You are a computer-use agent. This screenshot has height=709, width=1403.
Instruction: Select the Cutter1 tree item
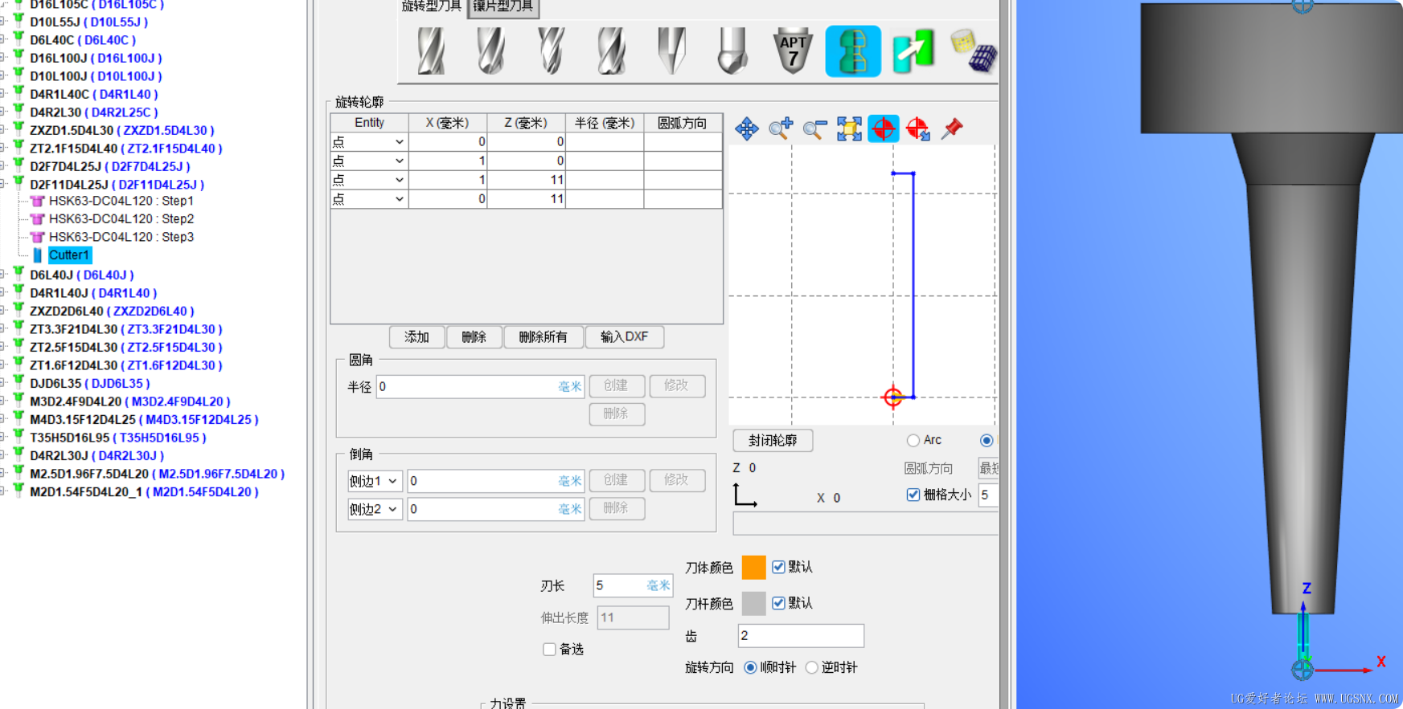click(69, 255)
